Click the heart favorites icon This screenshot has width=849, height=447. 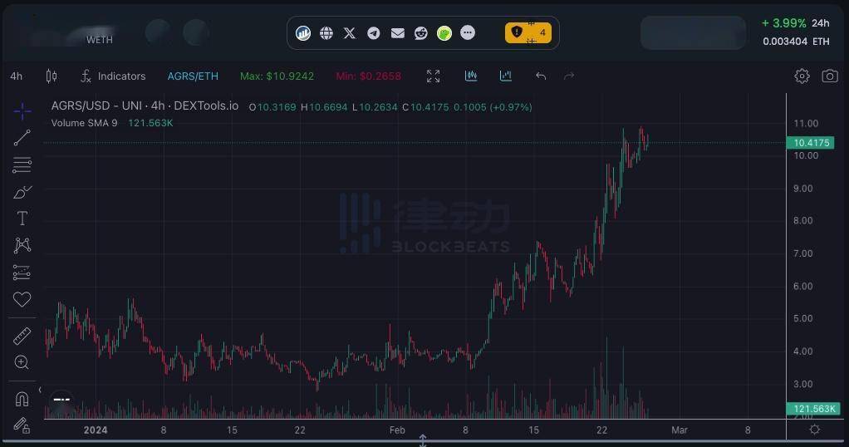tap(22, 299)
